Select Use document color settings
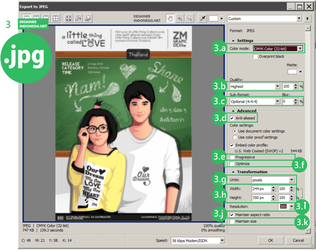The height and width of the screenshot is (250, 316). [x=235, y=131]
